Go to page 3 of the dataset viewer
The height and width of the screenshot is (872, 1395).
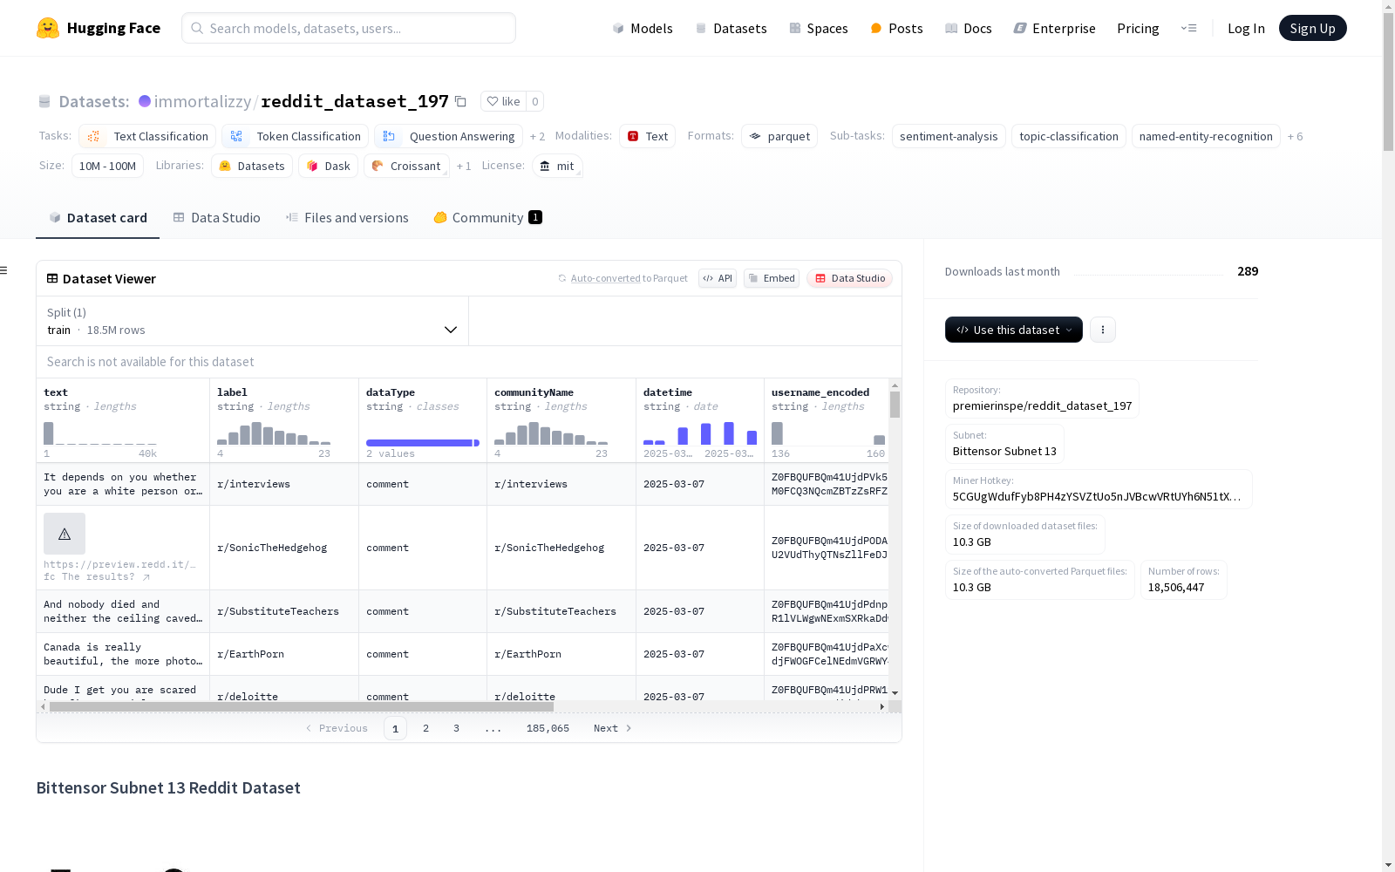click(456, 728)
